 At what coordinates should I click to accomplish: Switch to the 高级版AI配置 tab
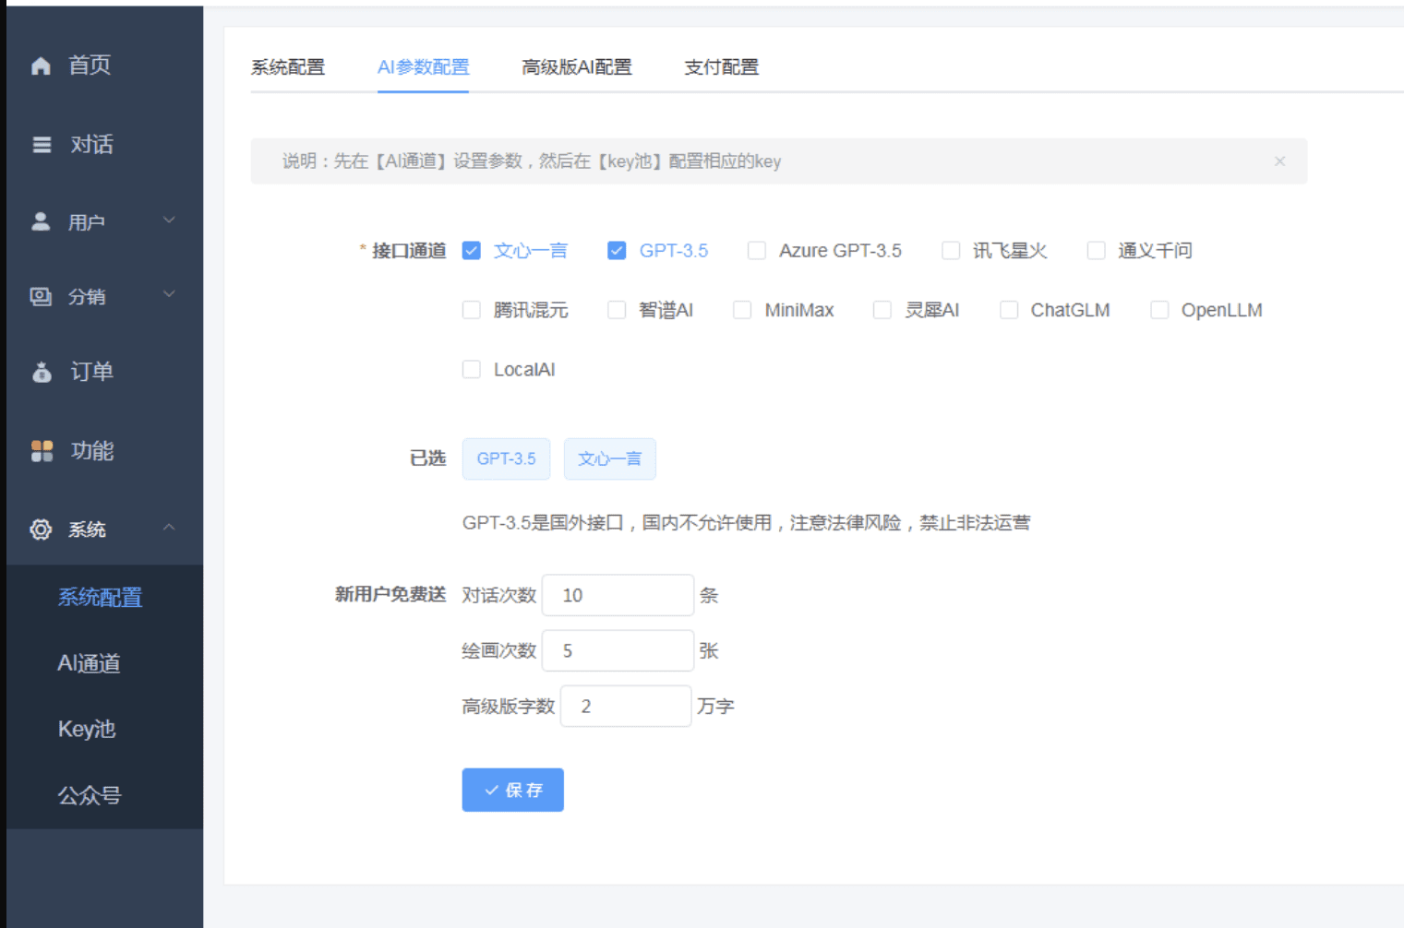click(x=576, y=67)
